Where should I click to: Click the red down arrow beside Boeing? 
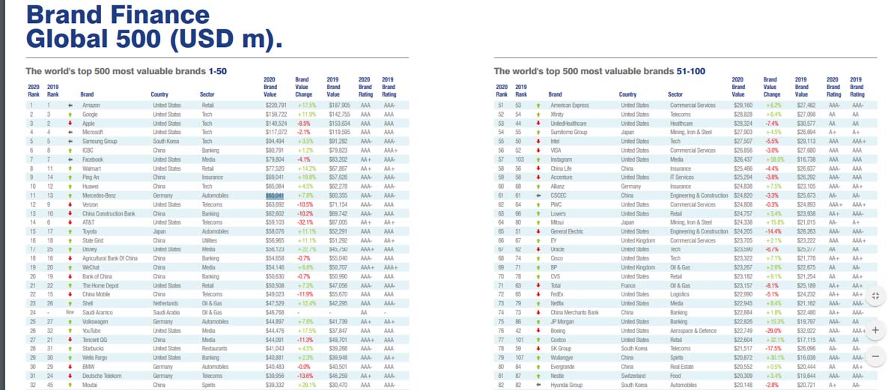538,330
